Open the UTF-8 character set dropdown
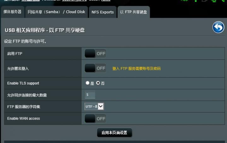The height and width of the screenshot is (143, 227). point(94,106)
